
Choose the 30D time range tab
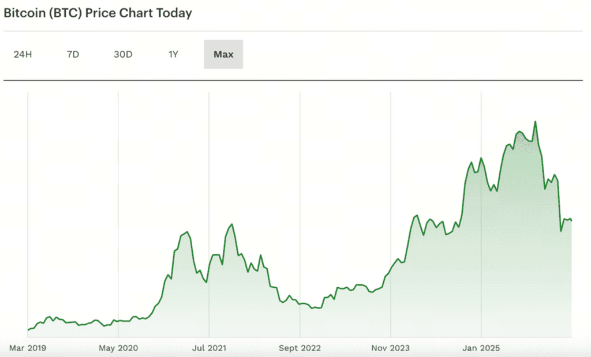pyautogui.click(x=123, y=54)
